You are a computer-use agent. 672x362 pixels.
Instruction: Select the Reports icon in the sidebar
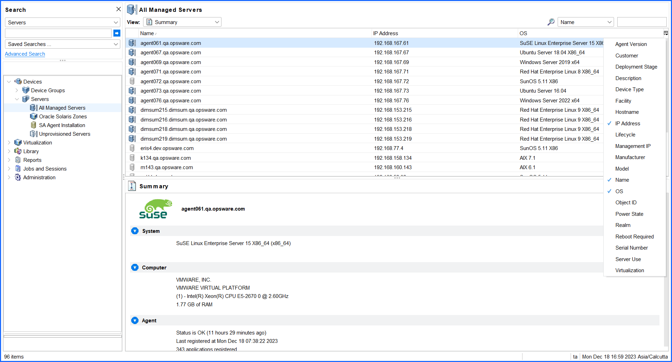(18, 160)
